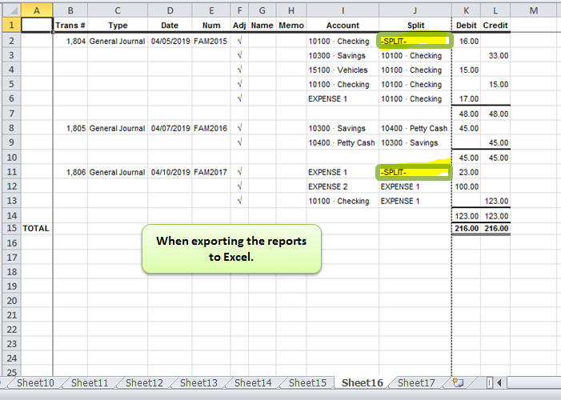This screenshot has height=400, width=561.
Task: Select row 1 header
Action: pos(11,25)
